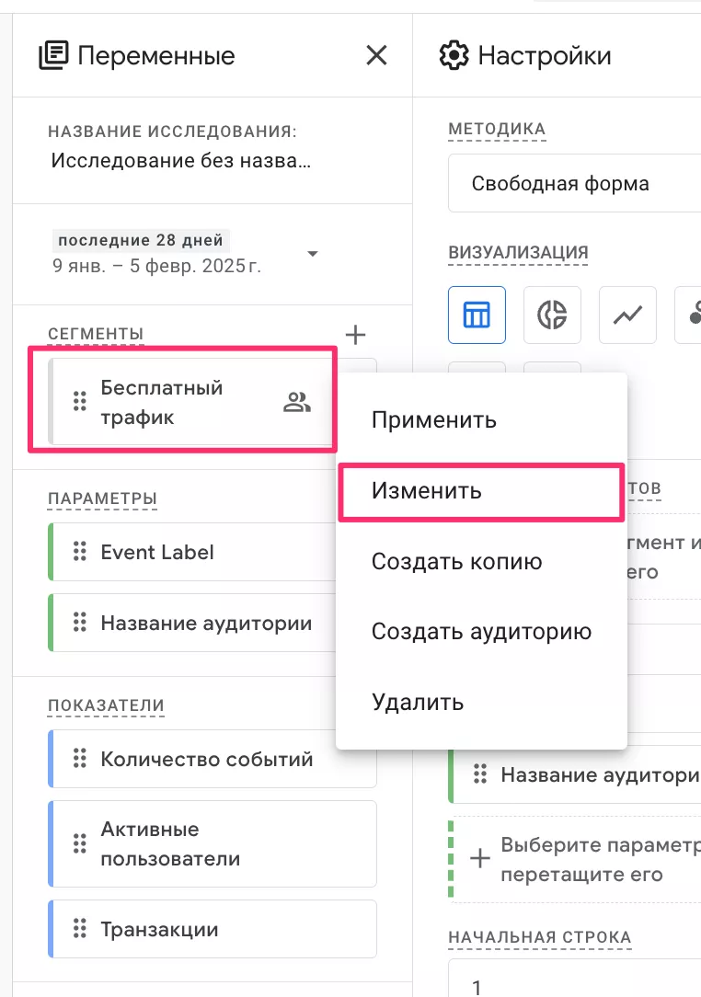Click the Выберите параметр drop zone

[576, 859]
